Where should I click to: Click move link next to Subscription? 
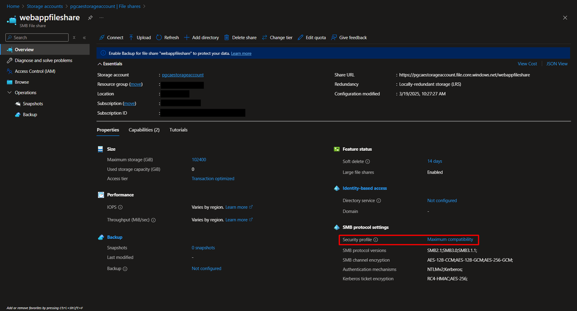tap(129, 103)
